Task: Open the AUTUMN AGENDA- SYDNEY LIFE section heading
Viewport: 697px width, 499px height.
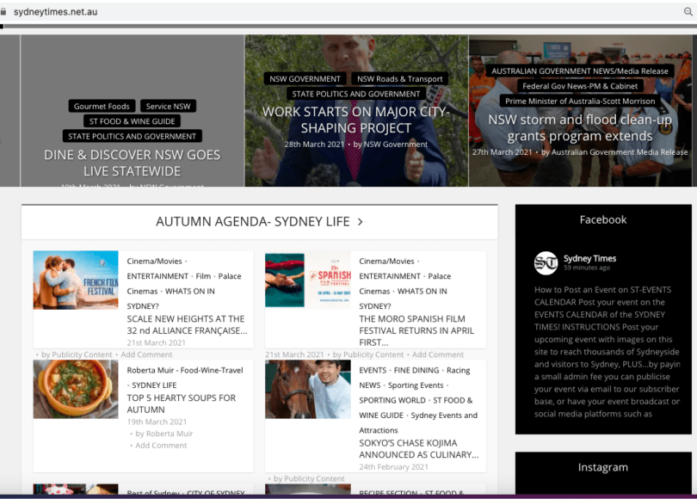Action: 252,222
